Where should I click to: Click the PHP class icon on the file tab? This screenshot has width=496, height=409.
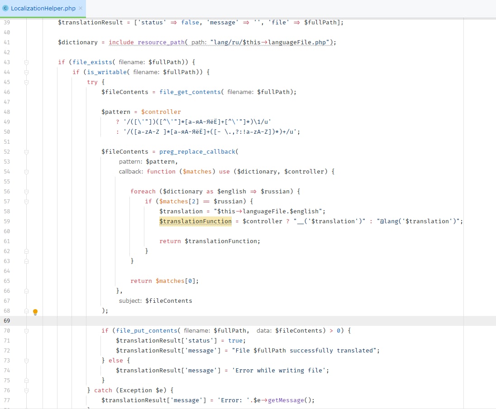coord(5,8)
